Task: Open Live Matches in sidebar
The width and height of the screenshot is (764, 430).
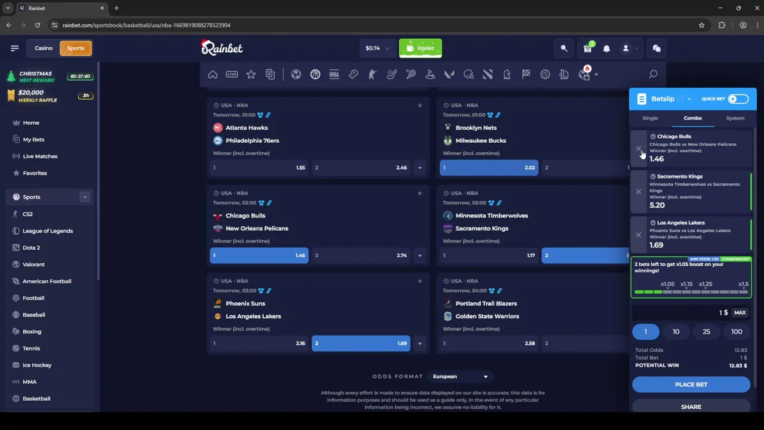Action: [40, 156]
